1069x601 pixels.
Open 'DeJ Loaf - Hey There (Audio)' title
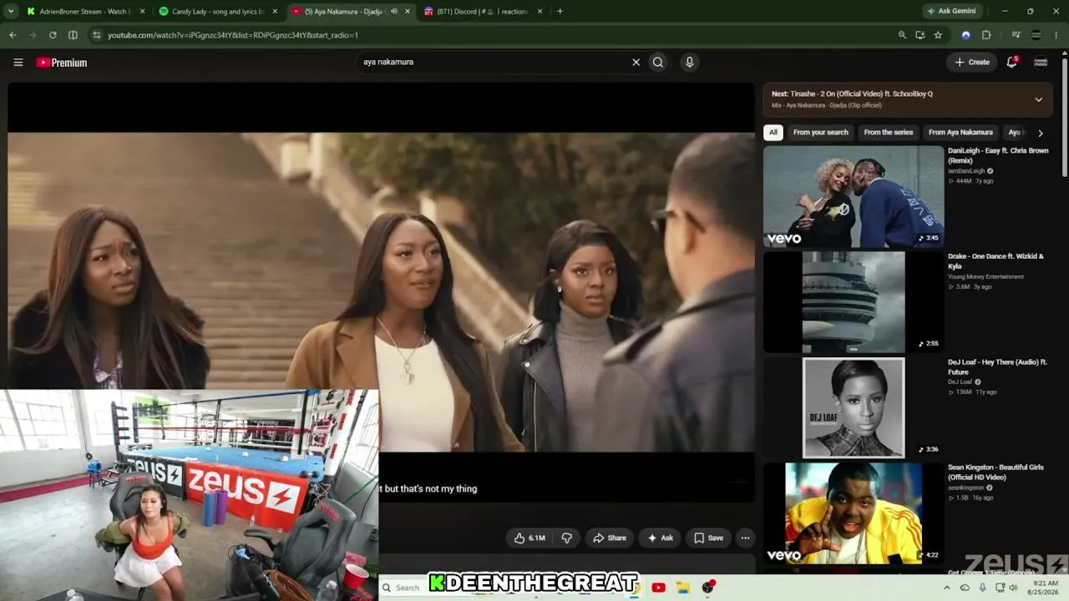[x=997, y=367]
